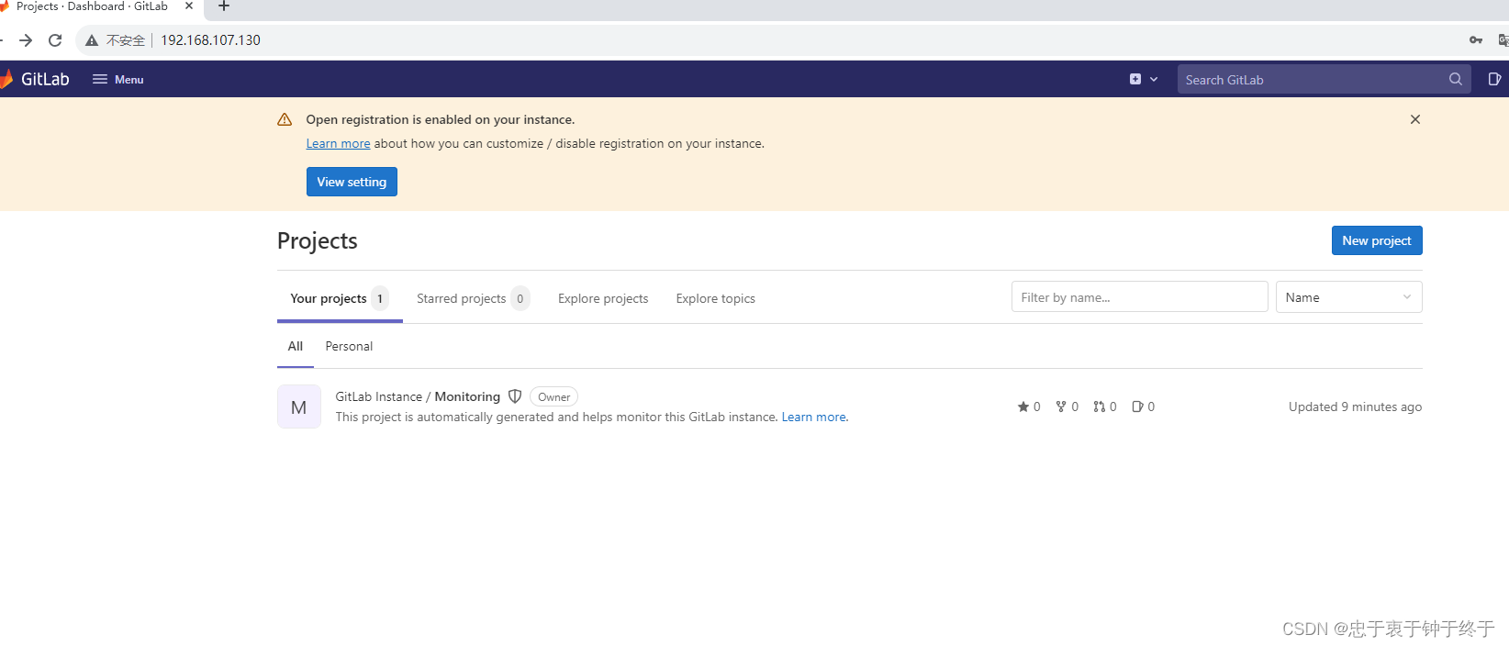Open the create new plus dropdown
Image resolution: width=1509 pixels, height=646 pixels.
[x=1143, y=79]
